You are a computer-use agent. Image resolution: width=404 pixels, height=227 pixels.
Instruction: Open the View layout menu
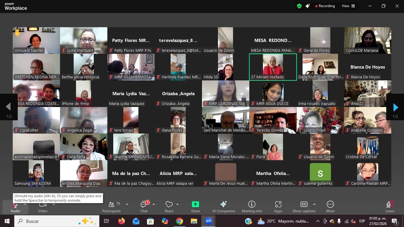click(x=348, y=6)
